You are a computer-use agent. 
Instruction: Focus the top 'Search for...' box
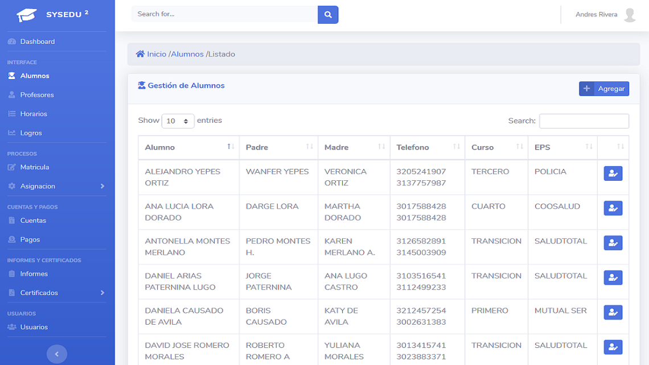coord(224,14)
